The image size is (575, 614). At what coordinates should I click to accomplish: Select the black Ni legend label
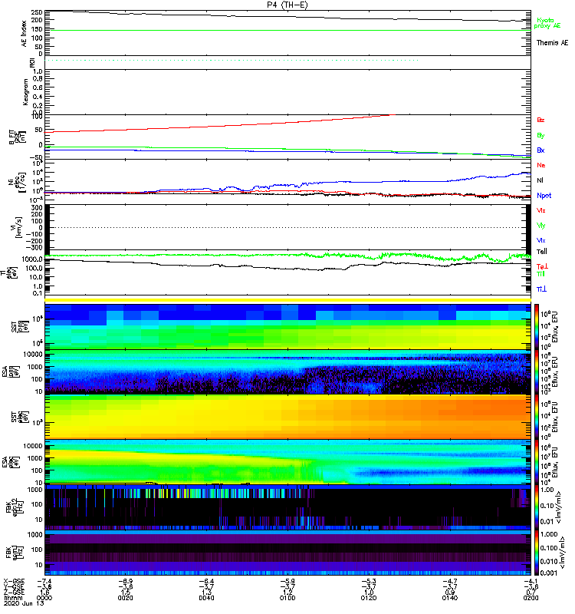pyautogui.click(x=540, y=180)
